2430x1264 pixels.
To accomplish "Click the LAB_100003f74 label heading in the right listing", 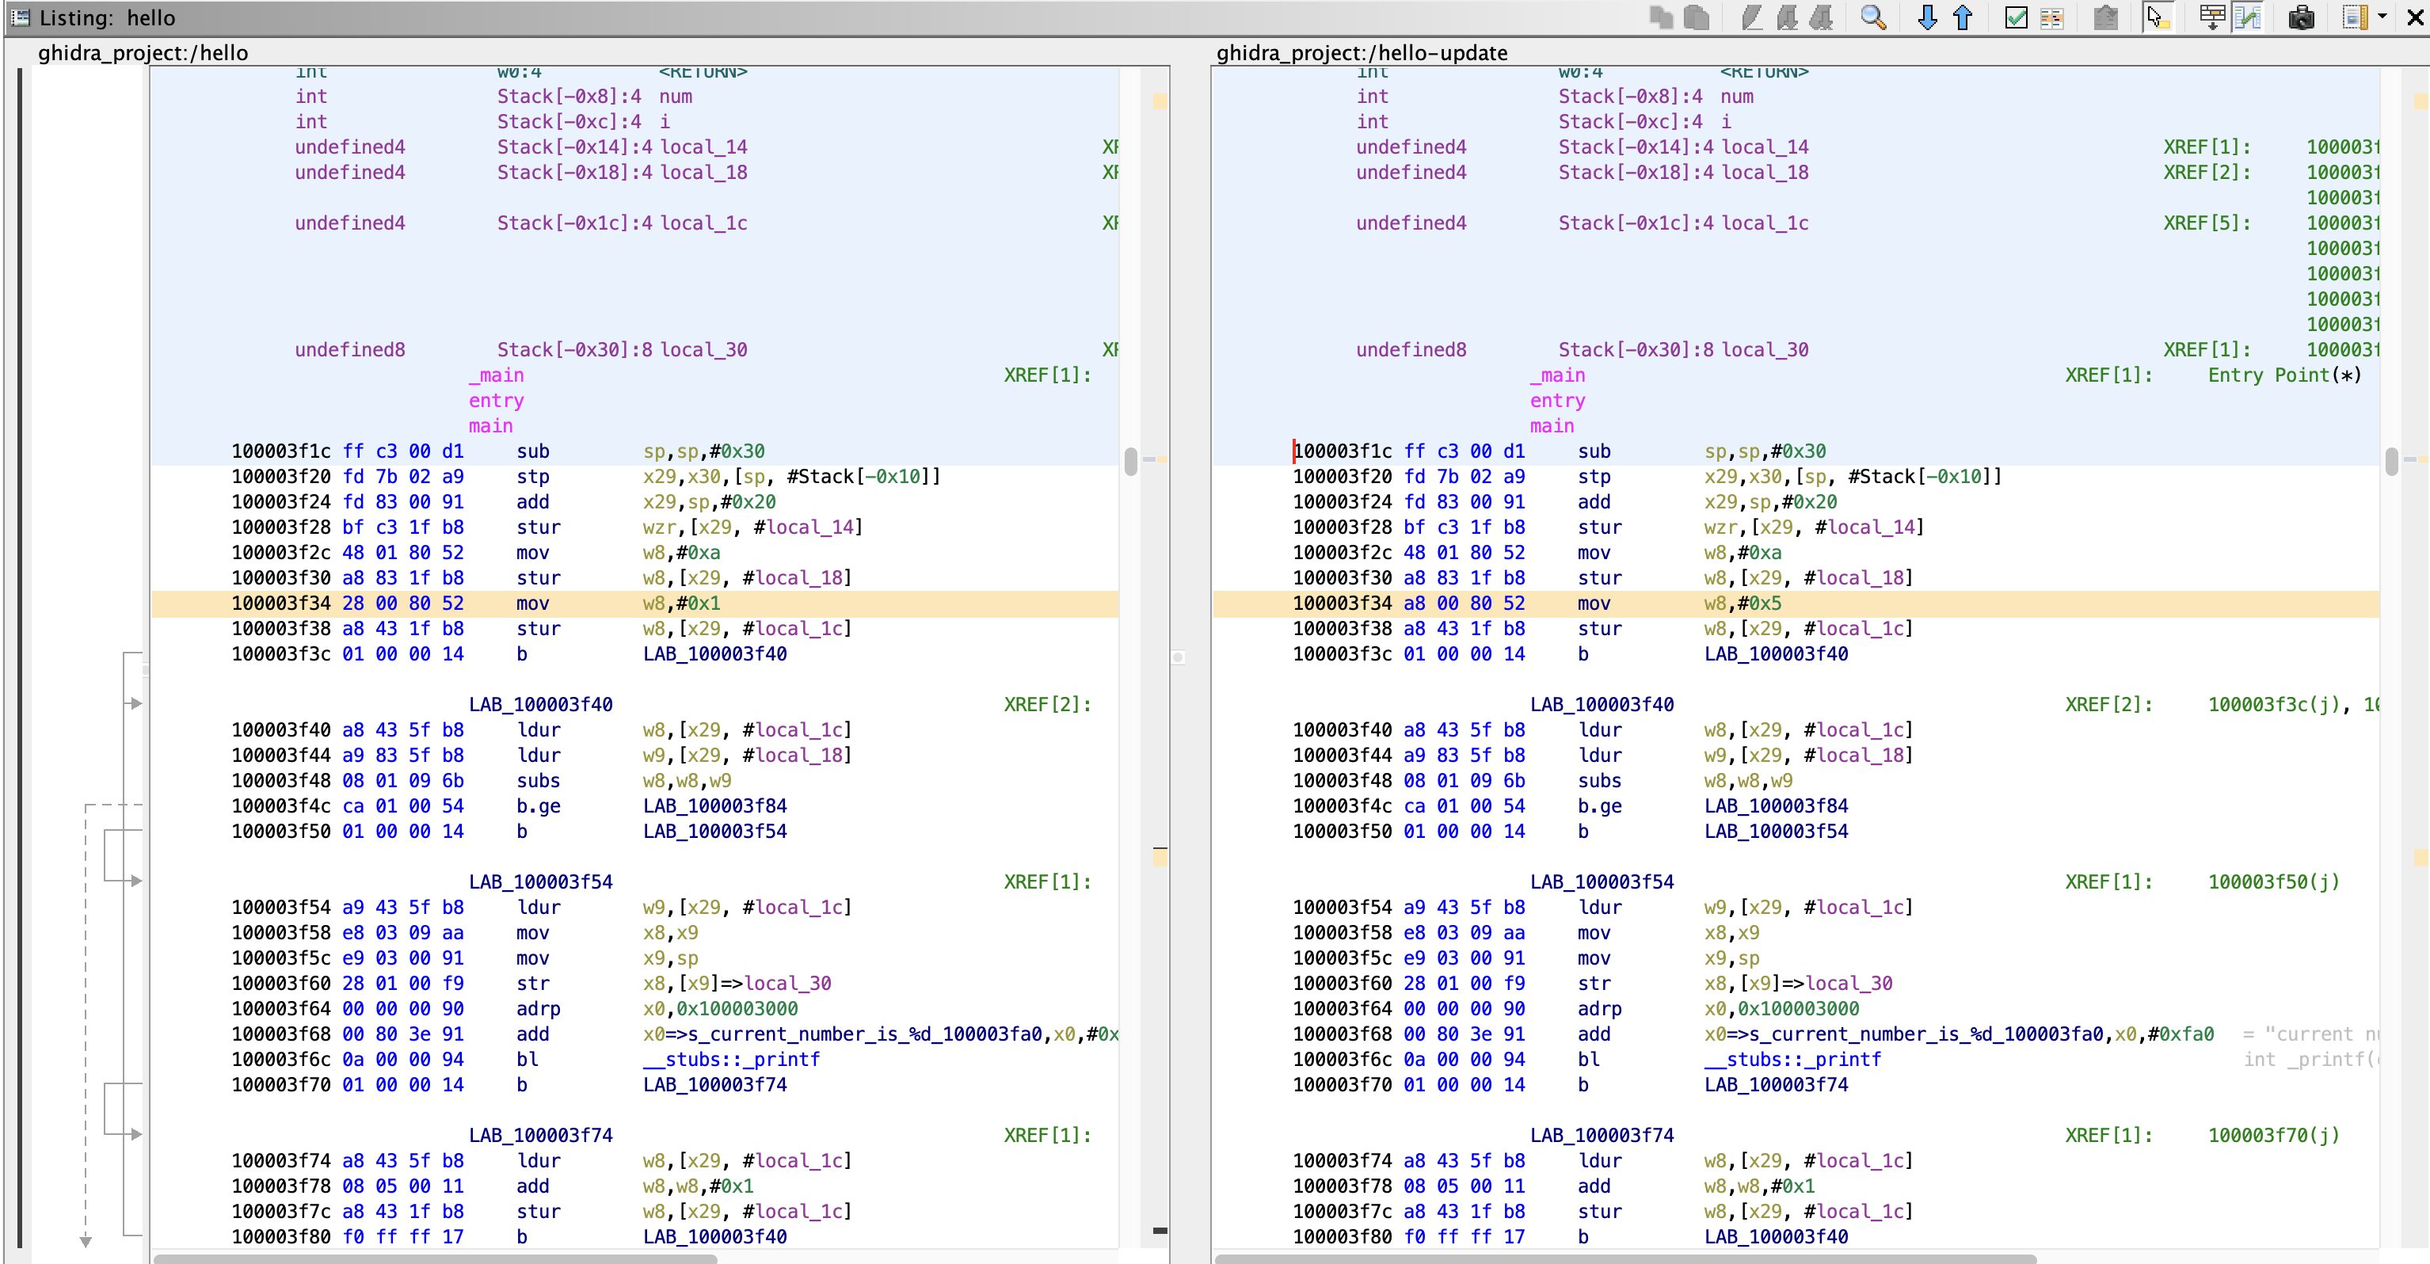I will click(1602, 1136).
